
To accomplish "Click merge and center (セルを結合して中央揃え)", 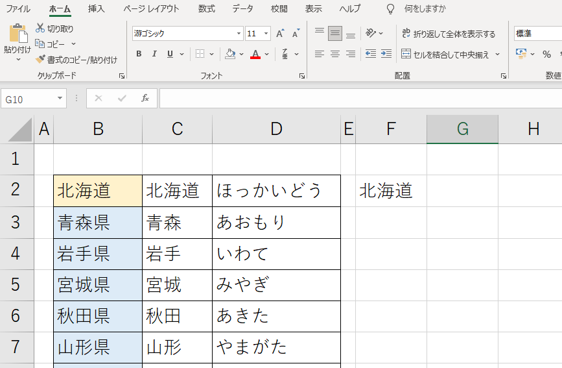I will (445, 55).
